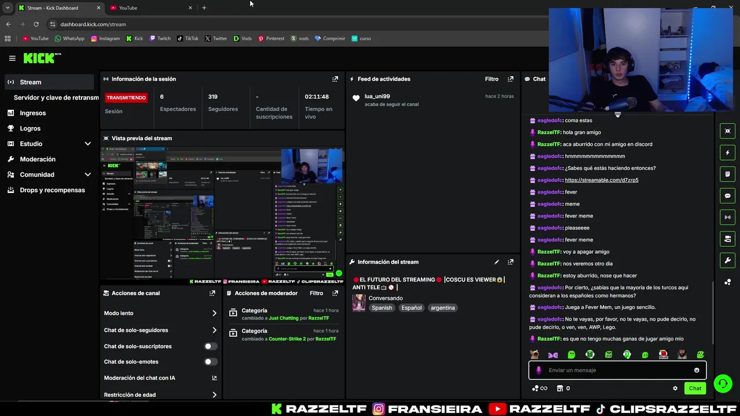The width and height of the screenshot is (740, 416).
Task: Open the streamable.com link in chat
Action: [x=601, y=180]
